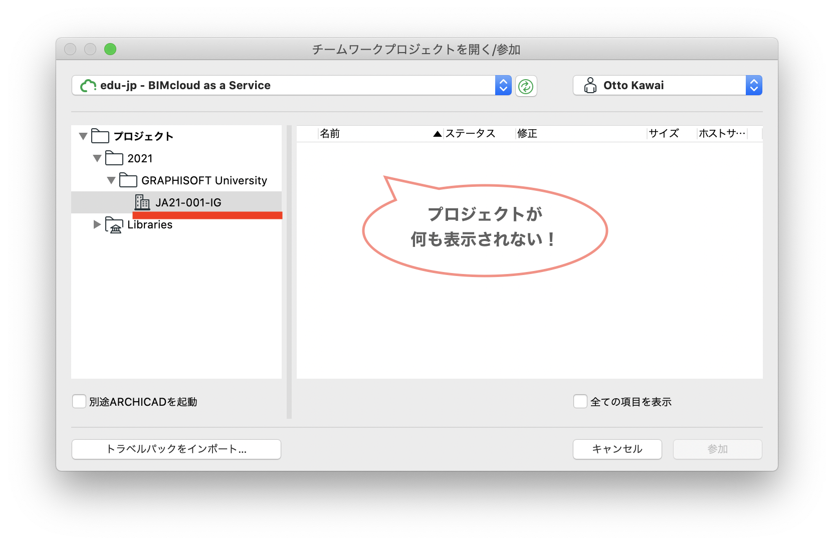Click the キャンセル button
Screen dimensions: 834x545
coord(617,449)
